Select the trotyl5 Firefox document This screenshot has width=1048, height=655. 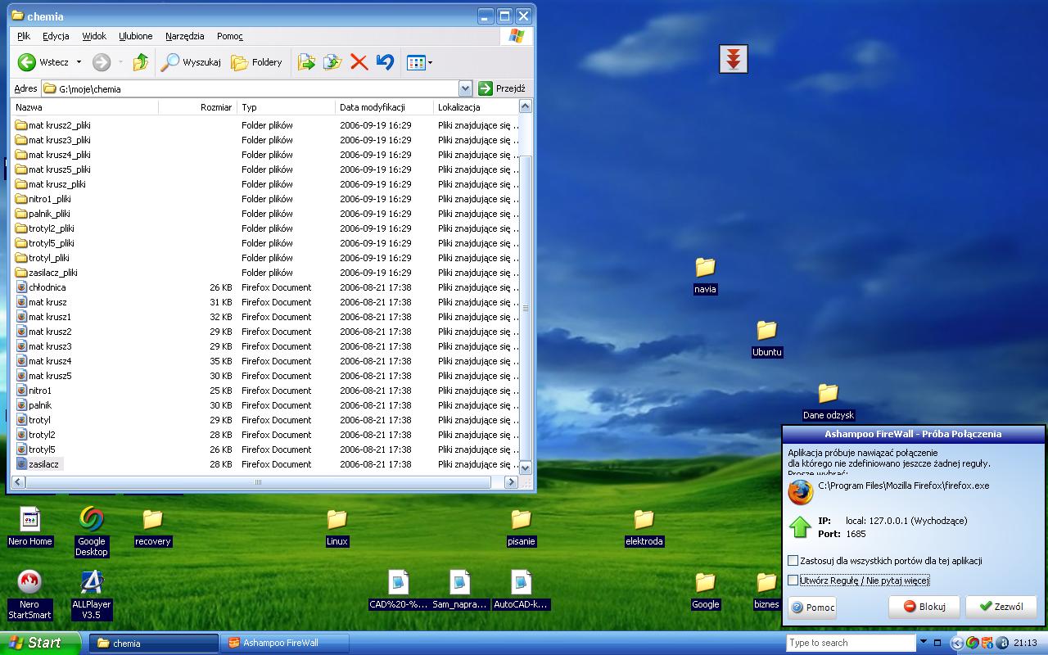[x=36, y=449]
